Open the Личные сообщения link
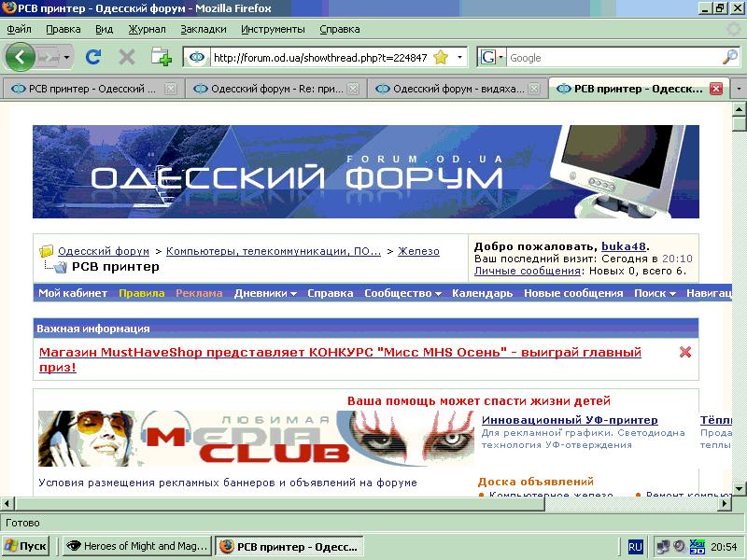 528,271
